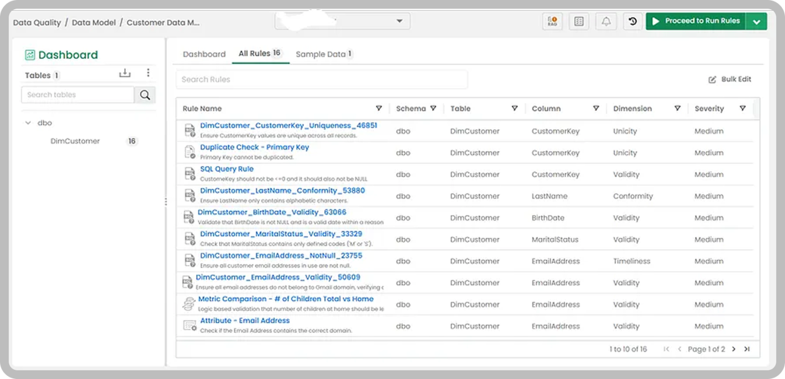785x379 pixels.
Task: Click the Bulk Edit button
Action: (x=730, y=80)
